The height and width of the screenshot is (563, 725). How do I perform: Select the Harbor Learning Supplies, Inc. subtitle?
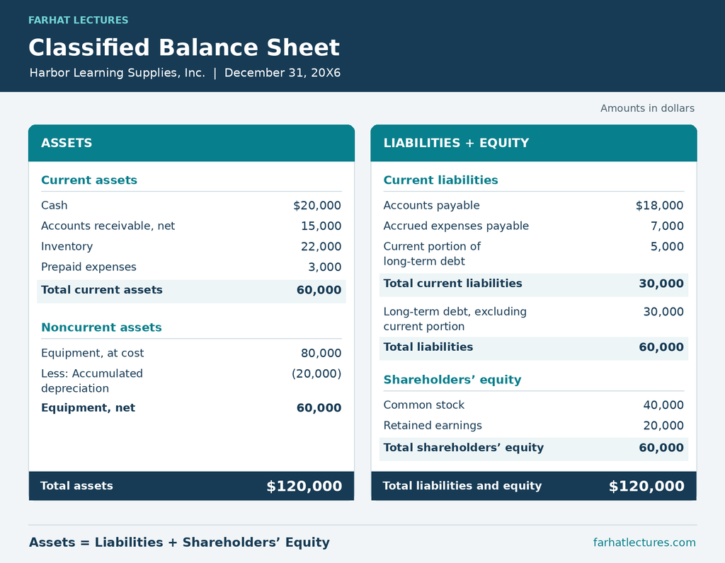click(x=117, y=73)
